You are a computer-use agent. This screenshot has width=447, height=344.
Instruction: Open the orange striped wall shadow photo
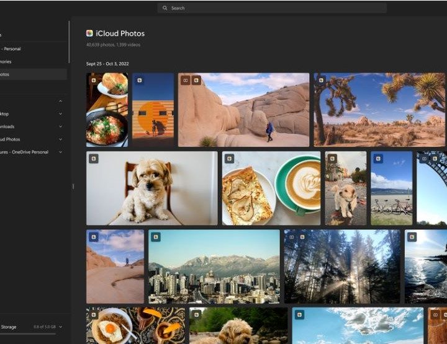pos(153,110)
